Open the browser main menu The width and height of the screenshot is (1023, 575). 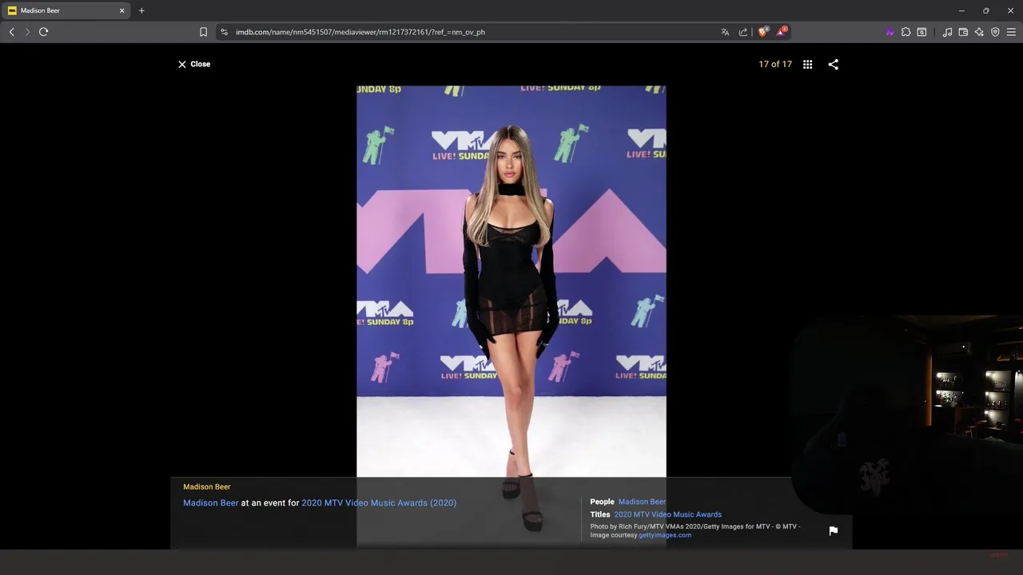point(1011,32)
